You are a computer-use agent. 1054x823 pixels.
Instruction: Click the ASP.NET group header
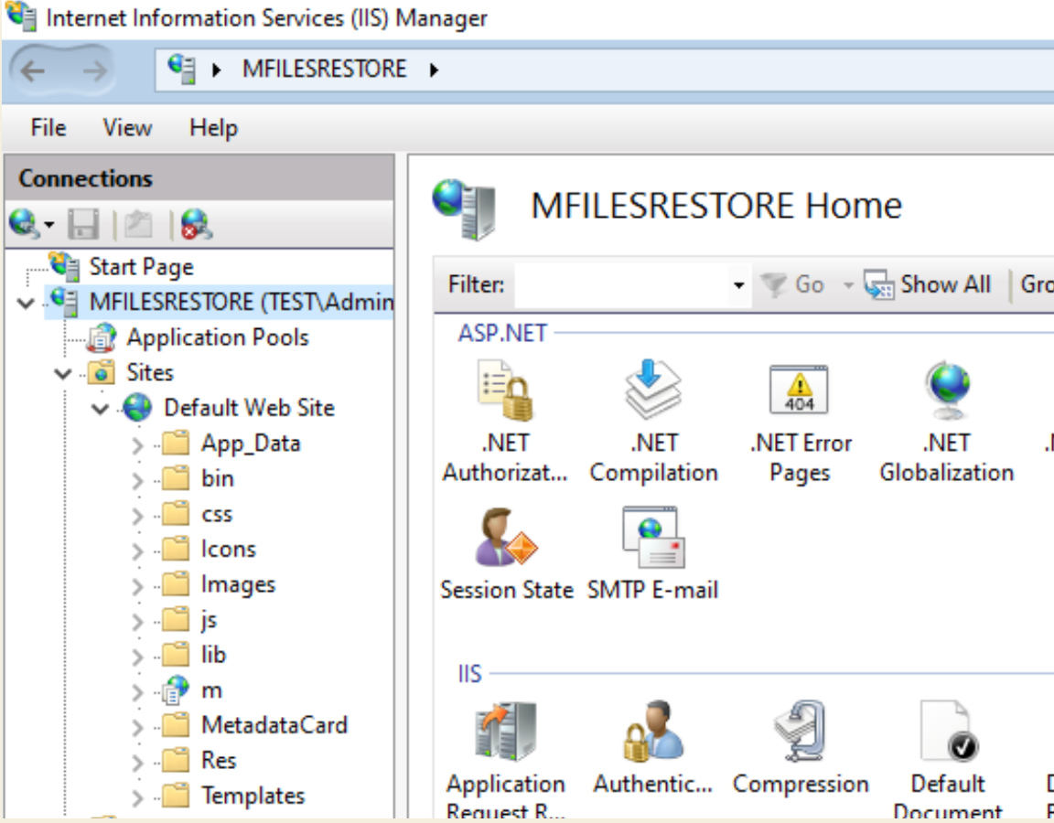(503, 333)
